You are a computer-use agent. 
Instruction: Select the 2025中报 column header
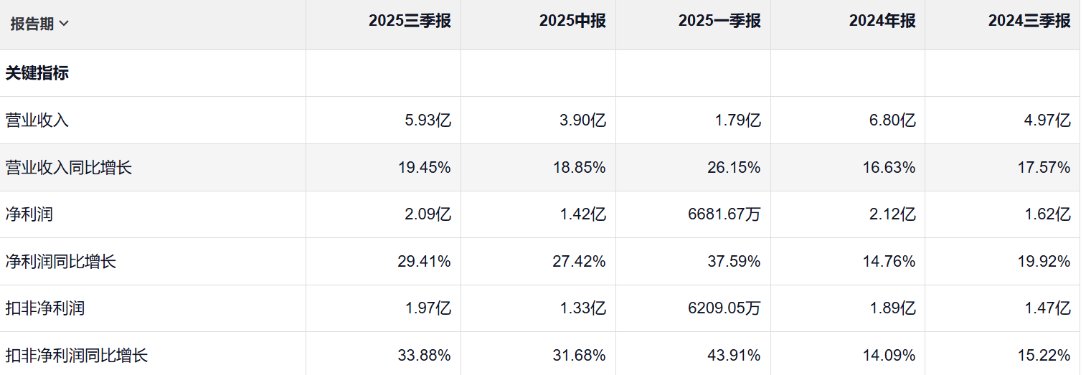coord(572,22)
